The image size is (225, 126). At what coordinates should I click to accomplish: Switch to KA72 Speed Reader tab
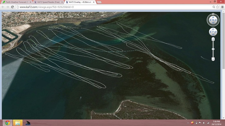[x=49, y=2]
